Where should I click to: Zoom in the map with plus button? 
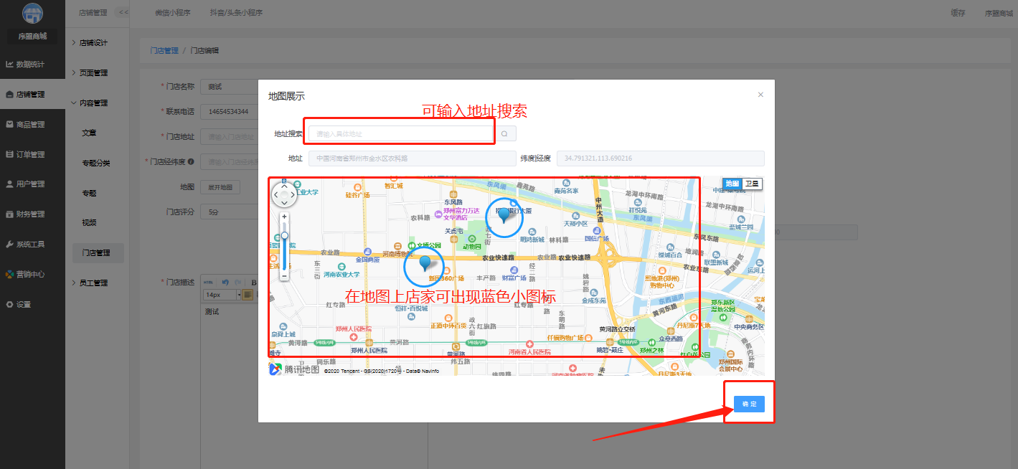(x=285, y=217)
